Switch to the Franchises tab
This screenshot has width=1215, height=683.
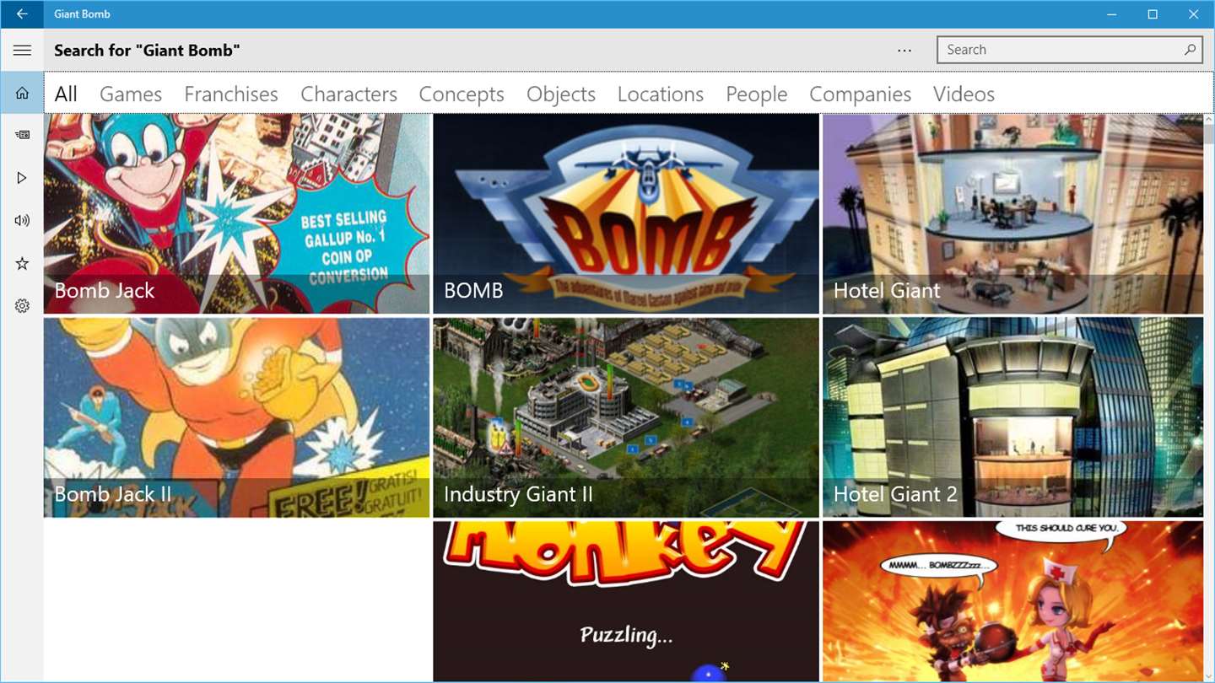pyautogui.click(x=231, y=94)
